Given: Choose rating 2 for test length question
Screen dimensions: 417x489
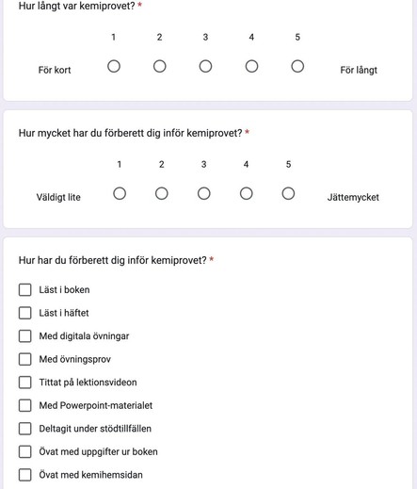Looking at the screenshot, I should click(160, 66).
